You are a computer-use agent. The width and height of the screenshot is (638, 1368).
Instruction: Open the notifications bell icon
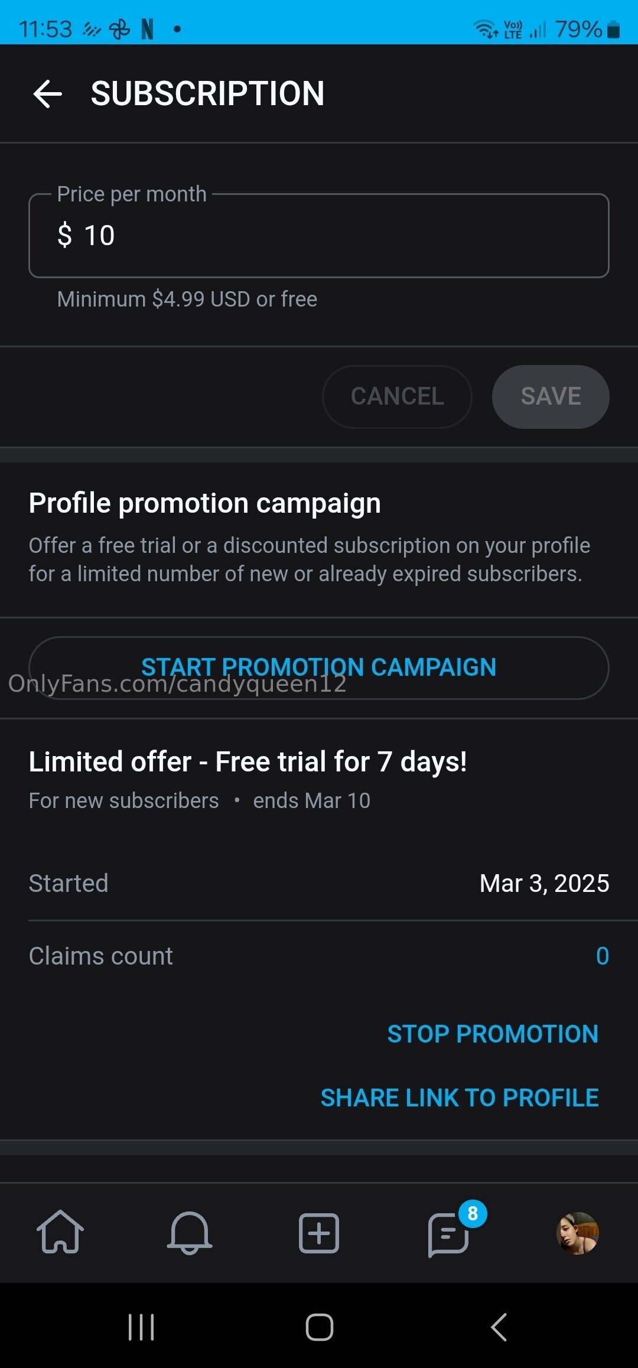tap(190, 1232)
